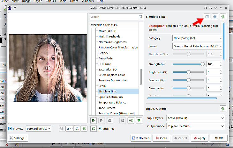This screenshot has height=148, width=233.
Task: Click the Brightness slider handle
Action: [x=188, y=72]
